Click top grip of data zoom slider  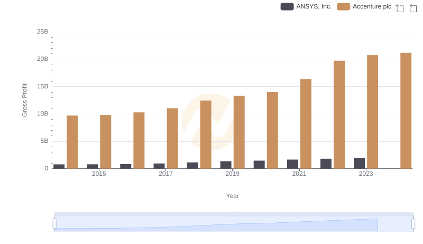coord(234,214)
